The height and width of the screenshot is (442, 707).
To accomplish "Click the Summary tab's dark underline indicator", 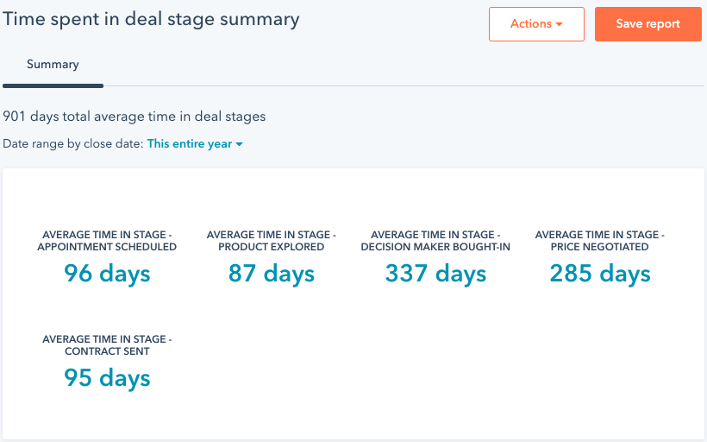I will pos(53,85).
